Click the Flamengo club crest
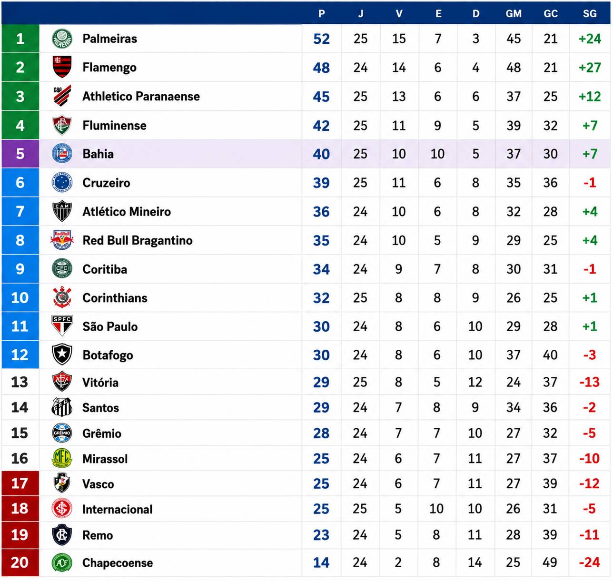The image size is (613, 581). point(62,67)
